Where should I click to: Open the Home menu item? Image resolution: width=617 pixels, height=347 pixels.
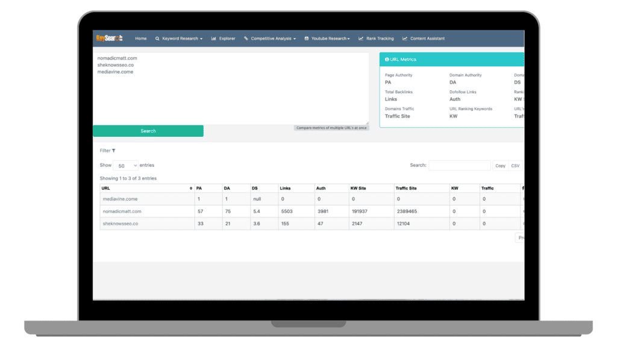tap(141, 39)
